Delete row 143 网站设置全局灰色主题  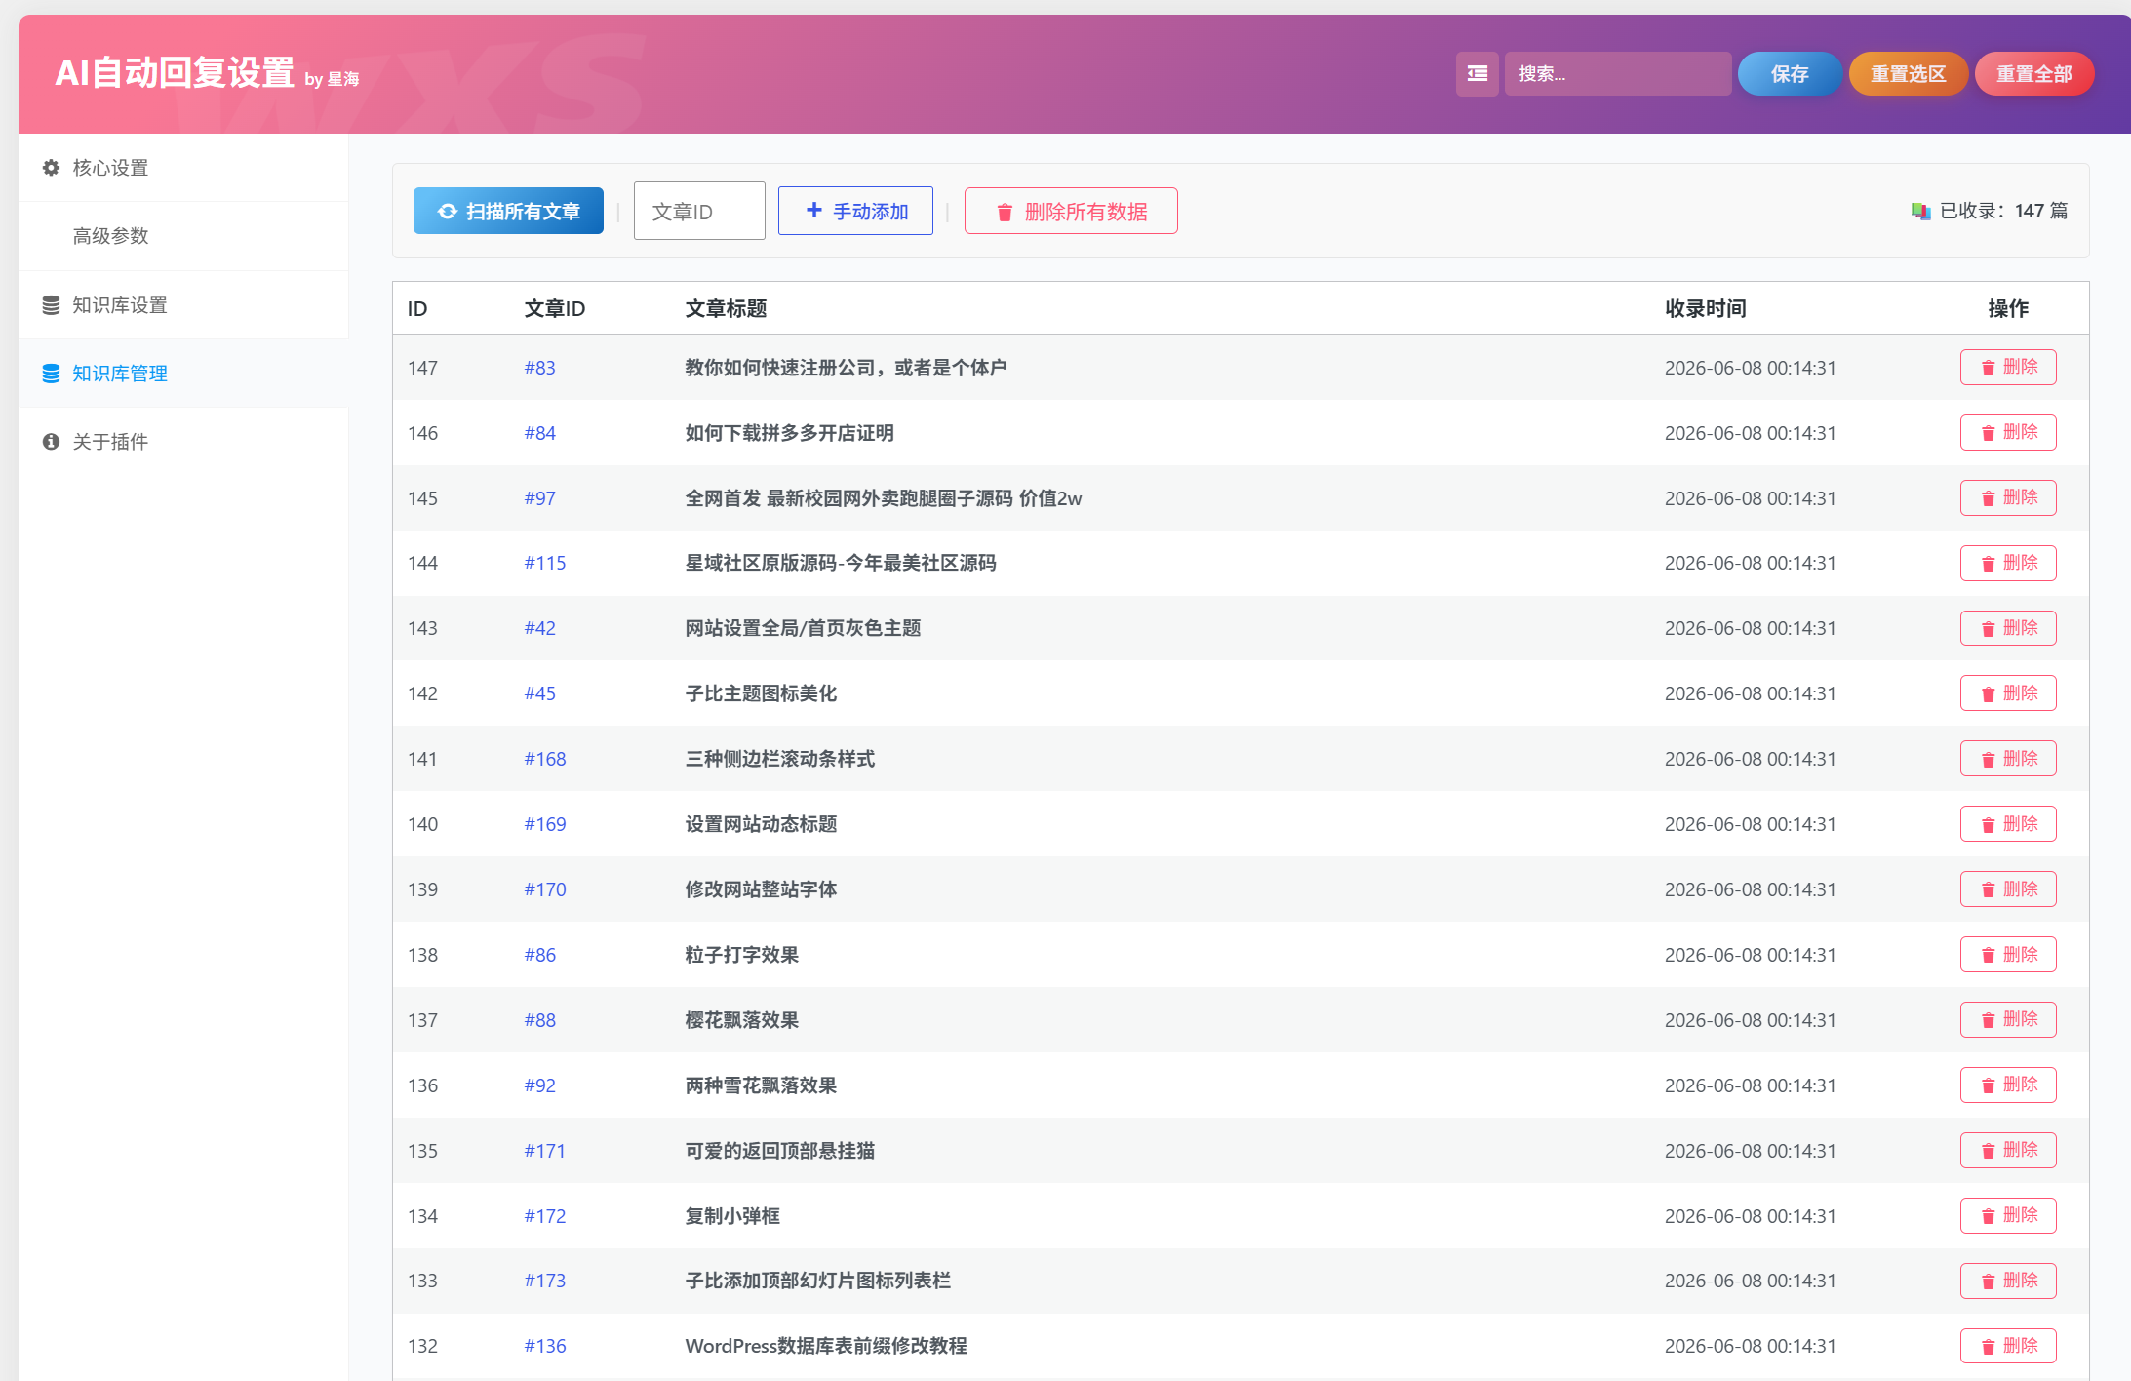point(2008,628)
